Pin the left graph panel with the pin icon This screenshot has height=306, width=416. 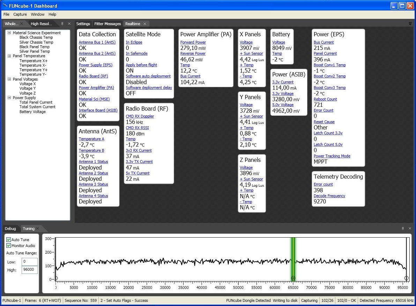click(x=62, y=24)
